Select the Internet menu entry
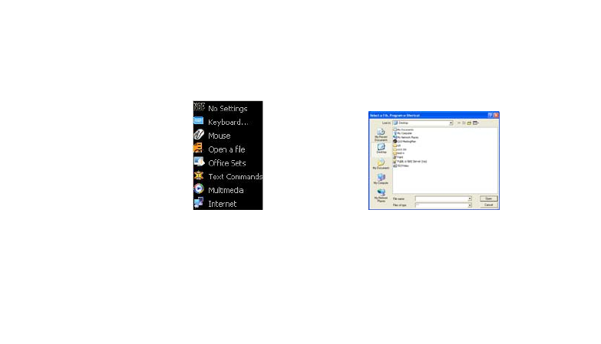The height and width of the screenshot is (344, 601). pos(228,204)
